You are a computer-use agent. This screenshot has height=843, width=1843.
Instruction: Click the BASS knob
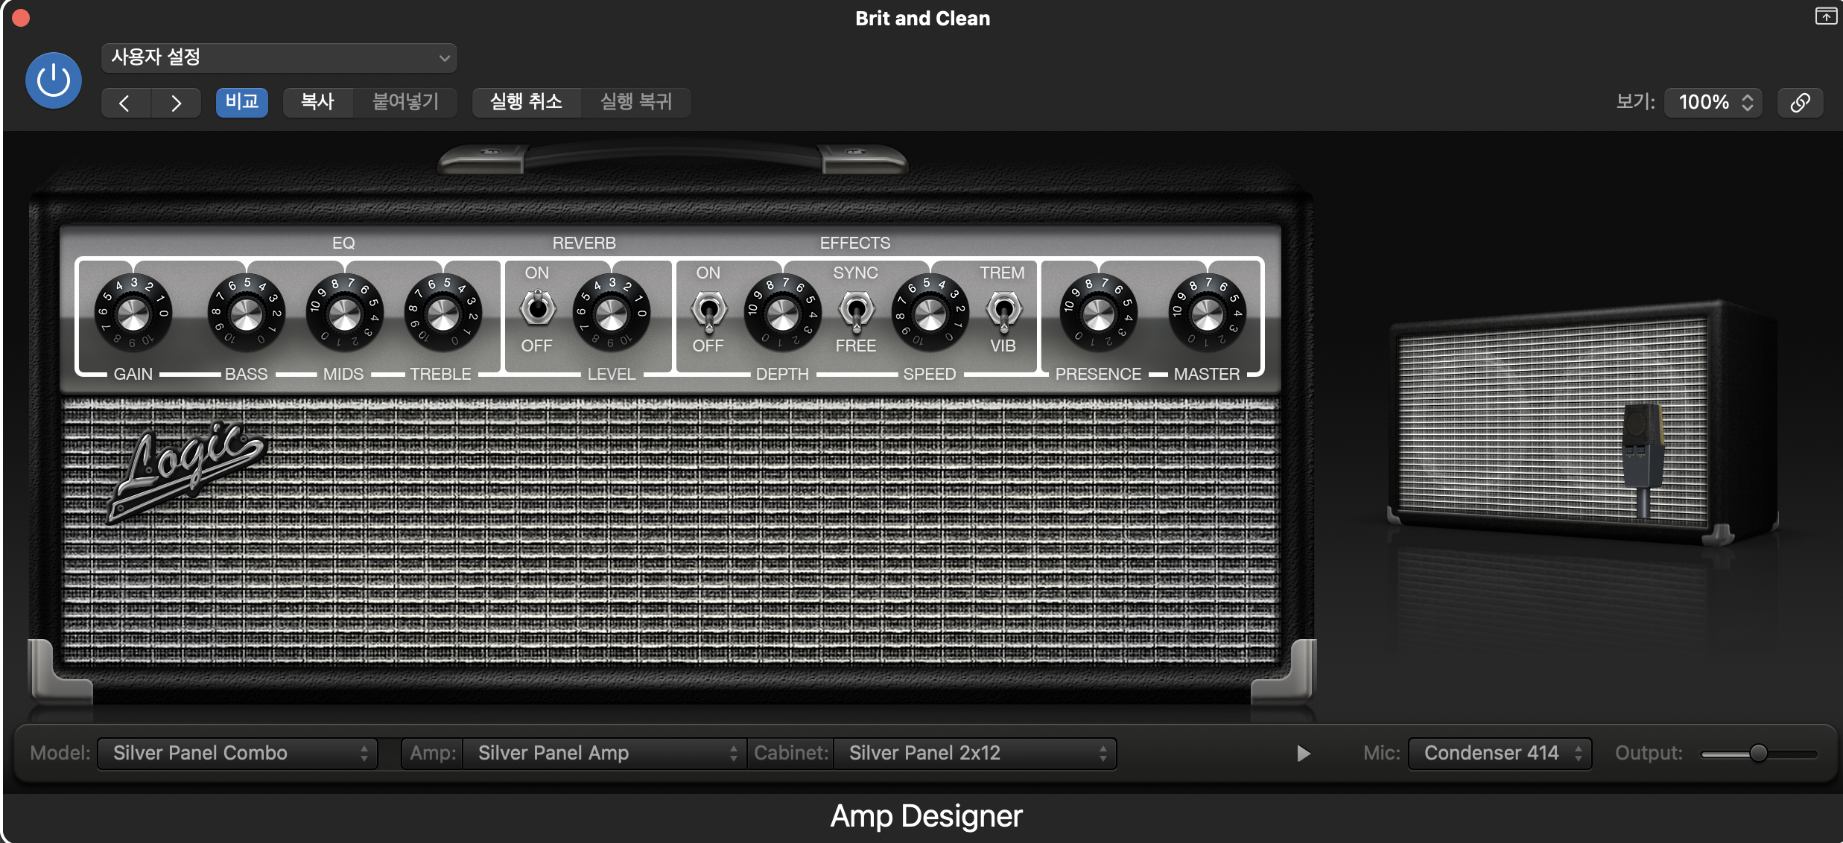click(x=246, y=314)
